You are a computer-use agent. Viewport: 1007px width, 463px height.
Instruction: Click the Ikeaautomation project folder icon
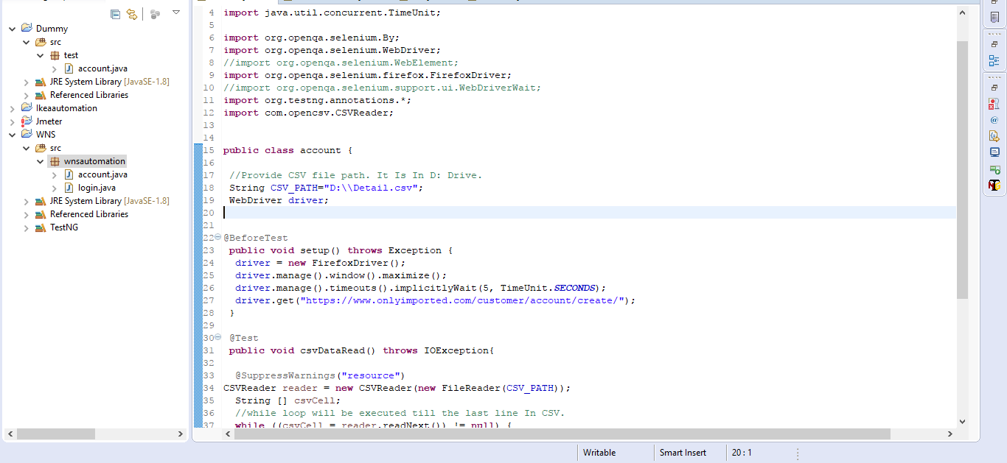tap(27, 107)
